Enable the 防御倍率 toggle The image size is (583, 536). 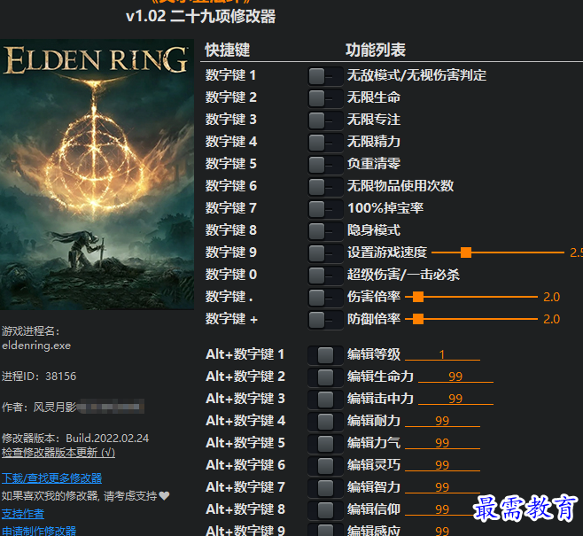[325, 320]
